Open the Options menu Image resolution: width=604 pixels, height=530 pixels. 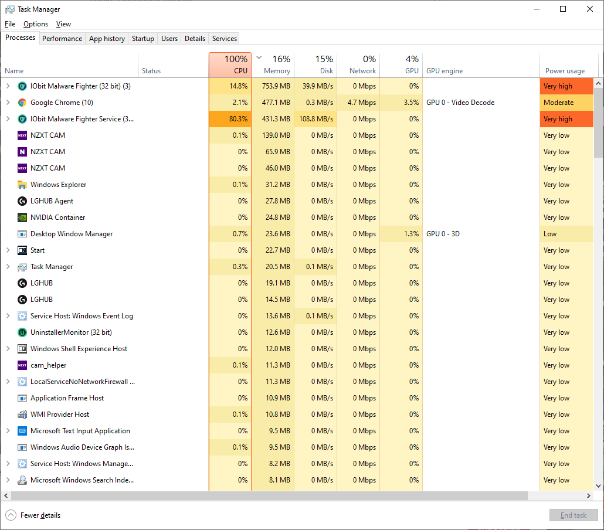click(36, 24)
